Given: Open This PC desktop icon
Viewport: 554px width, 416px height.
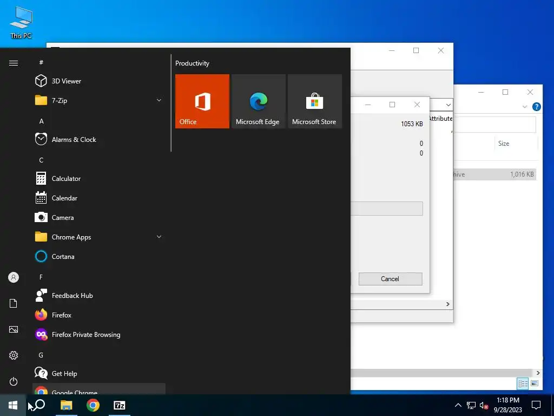Looking at the screenshot, I should [x=21, y=22].
